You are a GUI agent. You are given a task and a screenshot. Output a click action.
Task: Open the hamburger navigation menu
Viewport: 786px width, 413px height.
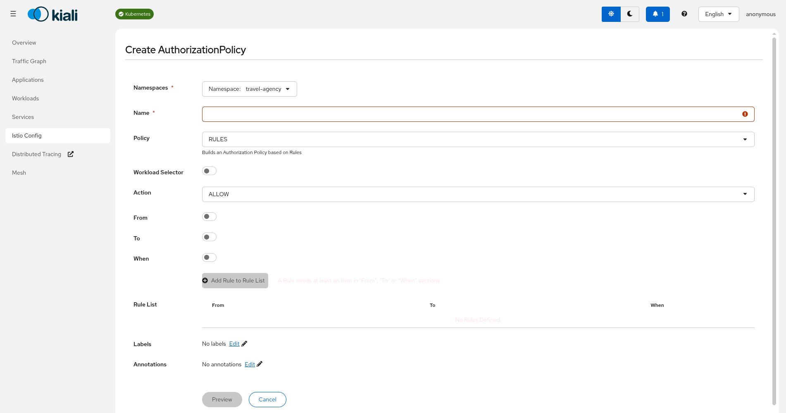coord(13,14)
